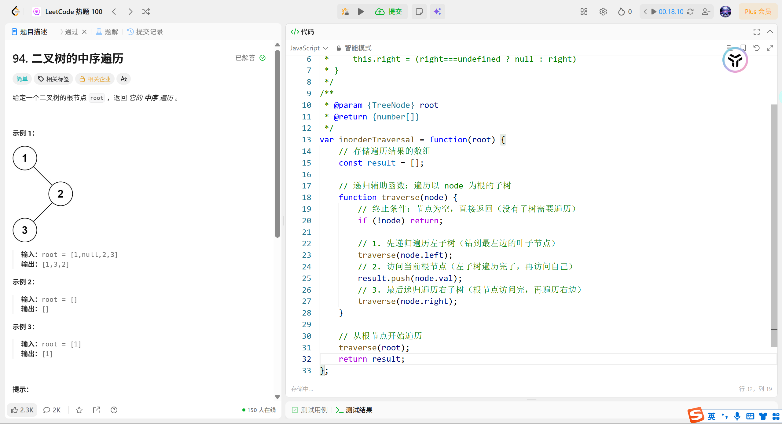Switch to 题解 tab

point(107,32)
